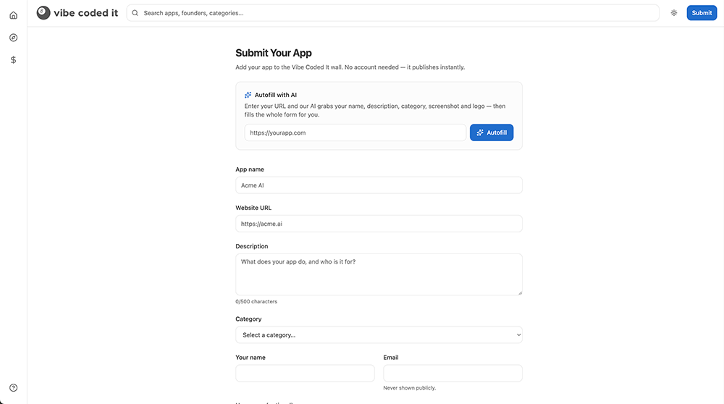Click the Email input field

click(452, 373)
